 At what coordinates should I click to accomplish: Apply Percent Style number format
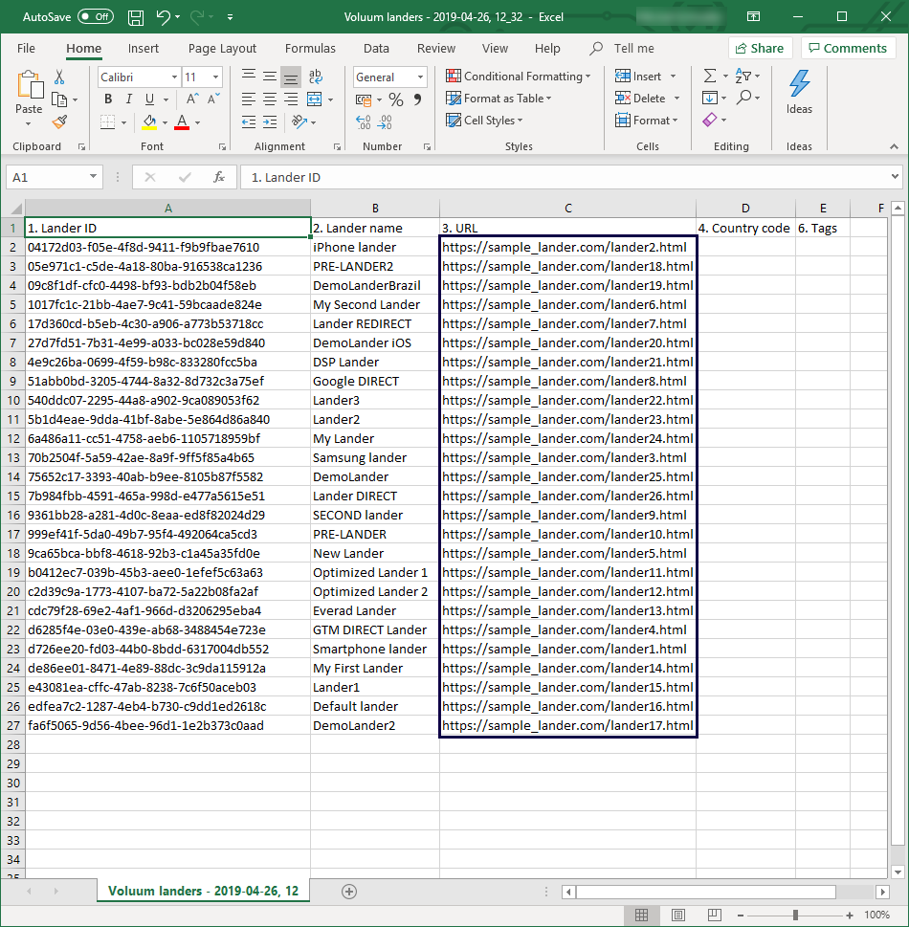(395, 99)
